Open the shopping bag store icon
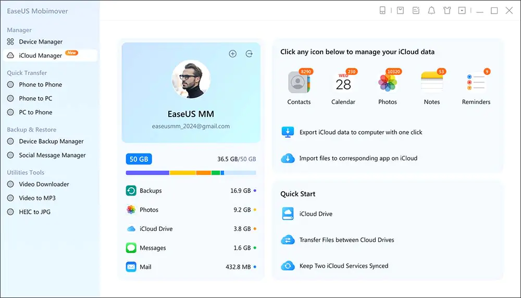Viewport: 521px width, 298px height. tap(400, 10)
